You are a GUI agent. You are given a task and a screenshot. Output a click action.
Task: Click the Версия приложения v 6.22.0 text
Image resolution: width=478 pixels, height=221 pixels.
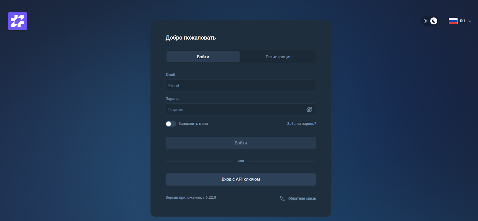191,197
